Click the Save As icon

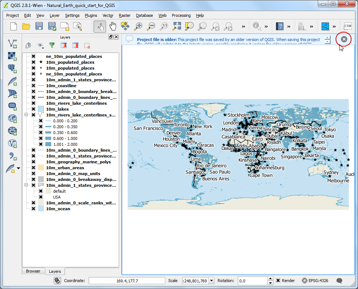[52, 26]
